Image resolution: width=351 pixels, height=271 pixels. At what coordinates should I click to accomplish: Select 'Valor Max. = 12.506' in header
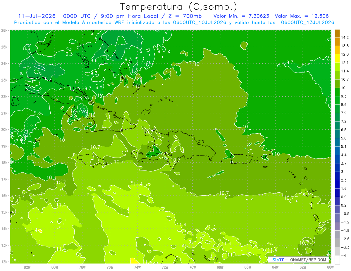[302, 16]
